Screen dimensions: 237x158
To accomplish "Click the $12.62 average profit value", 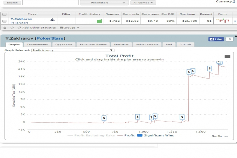I will pyautogui.click(x=132, y=21).
